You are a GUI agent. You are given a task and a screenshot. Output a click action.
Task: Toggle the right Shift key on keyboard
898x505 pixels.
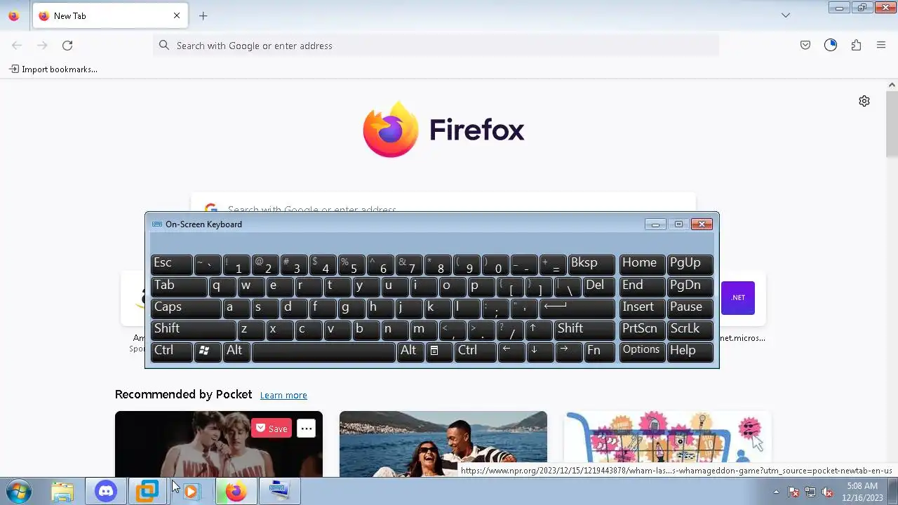585,330
